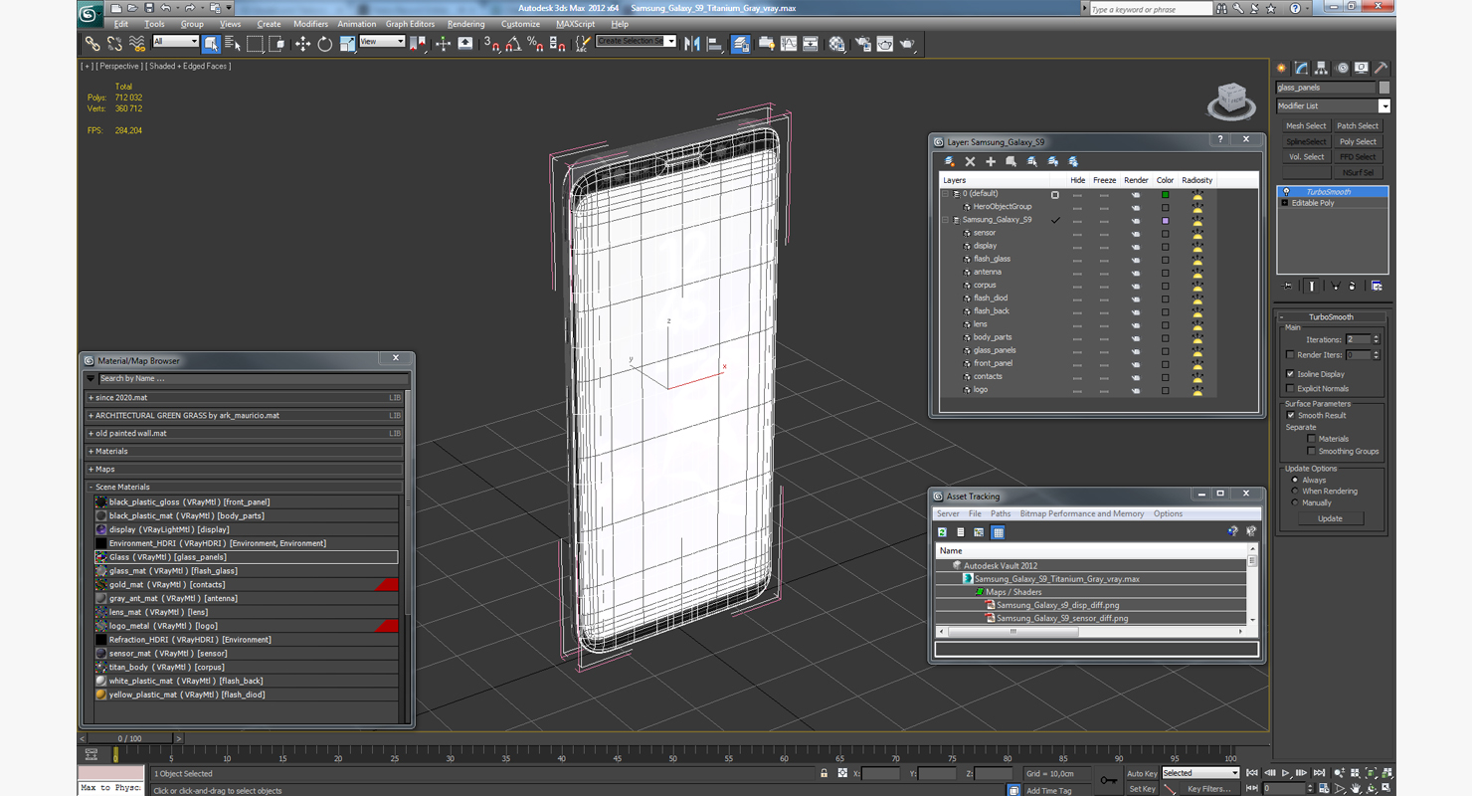Open Select by Name tool
The height and width of the screenshot is (796, 1472).
(234, 44)
